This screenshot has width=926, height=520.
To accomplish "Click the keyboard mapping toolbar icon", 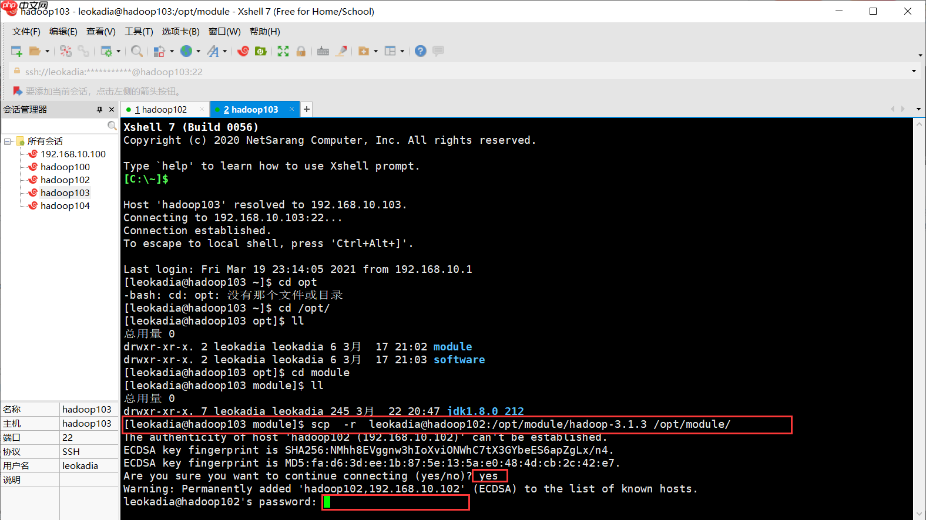I will point(323,51).
